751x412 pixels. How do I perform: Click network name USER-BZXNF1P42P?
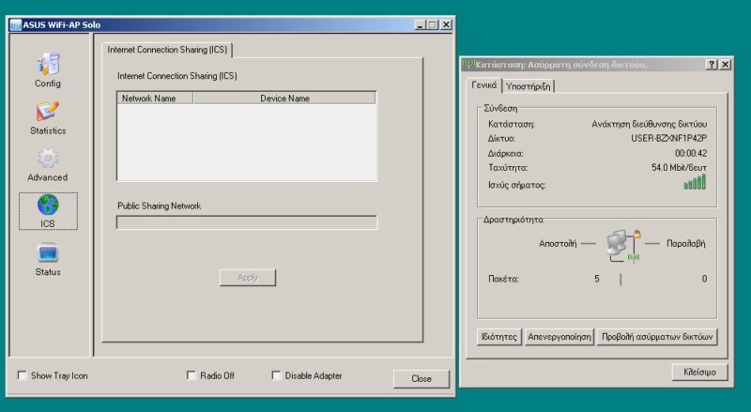(668, 139)
